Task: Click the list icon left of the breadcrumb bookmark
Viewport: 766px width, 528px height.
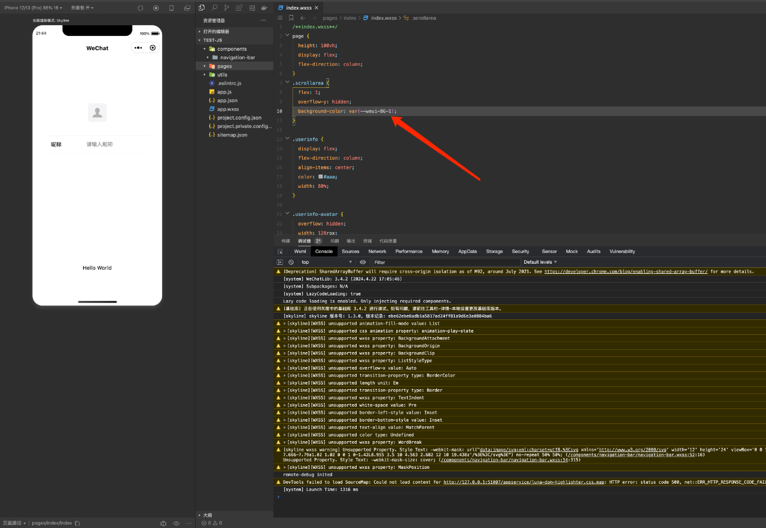Action: tap(280, 18)
